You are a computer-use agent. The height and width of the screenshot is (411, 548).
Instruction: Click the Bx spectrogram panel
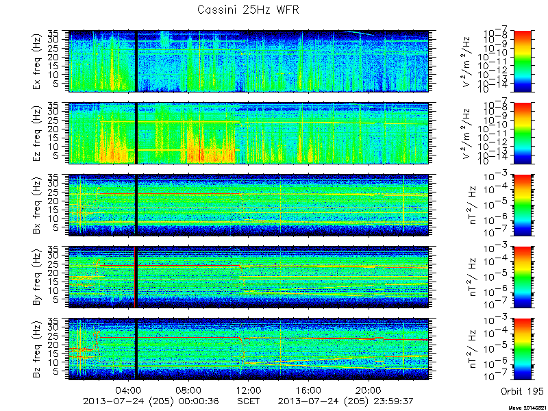[x=249, y=205]
